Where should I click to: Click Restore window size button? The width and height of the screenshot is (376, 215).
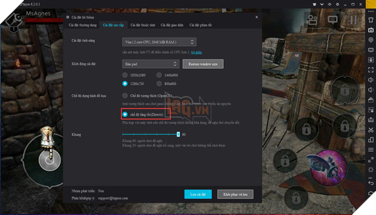click(203, 64)
